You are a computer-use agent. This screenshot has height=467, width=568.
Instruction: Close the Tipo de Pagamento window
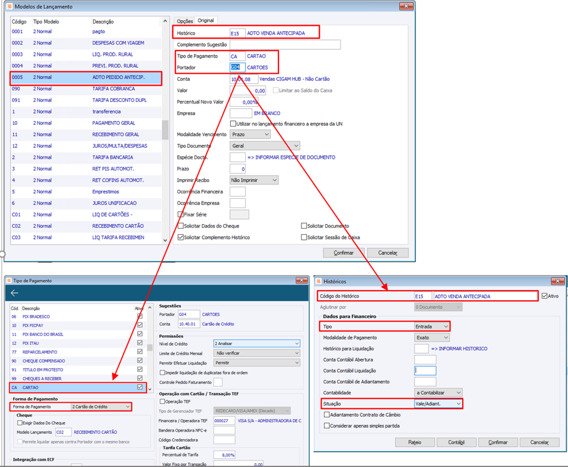pyautogui.click(x=302, y=280)
